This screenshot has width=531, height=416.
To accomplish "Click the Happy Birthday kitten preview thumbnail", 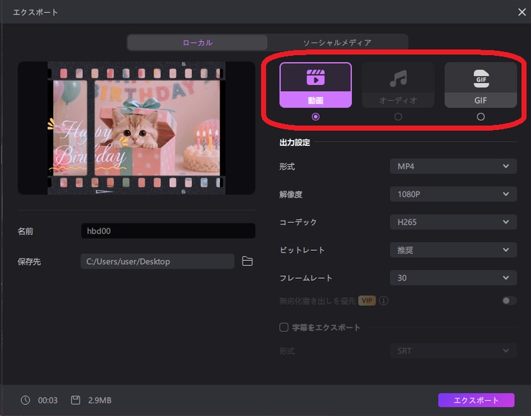I will click(137, 128).
